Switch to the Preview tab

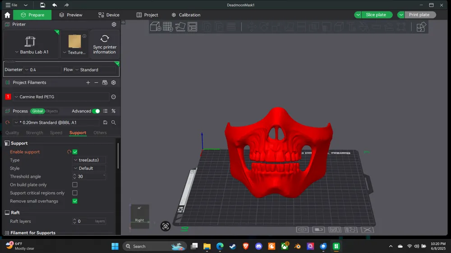[71, 15]
